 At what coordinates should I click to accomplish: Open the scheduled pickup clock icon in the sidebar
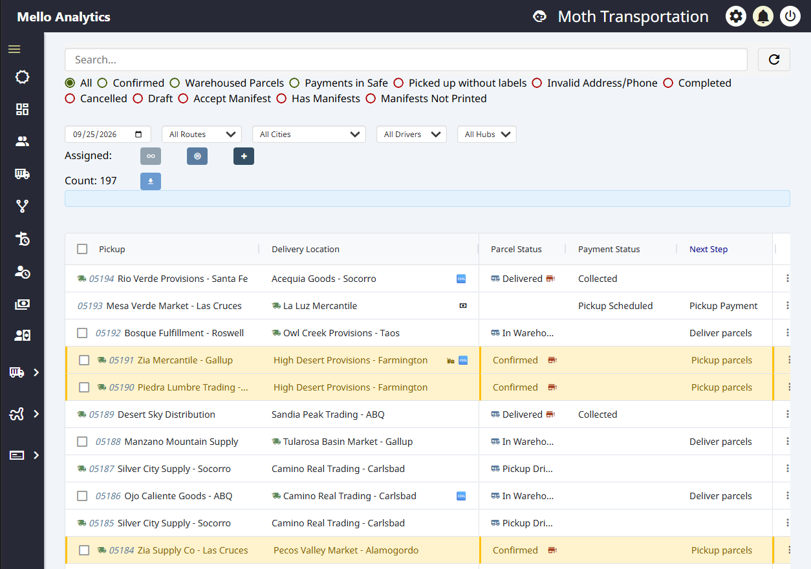[x=23, y=239]
